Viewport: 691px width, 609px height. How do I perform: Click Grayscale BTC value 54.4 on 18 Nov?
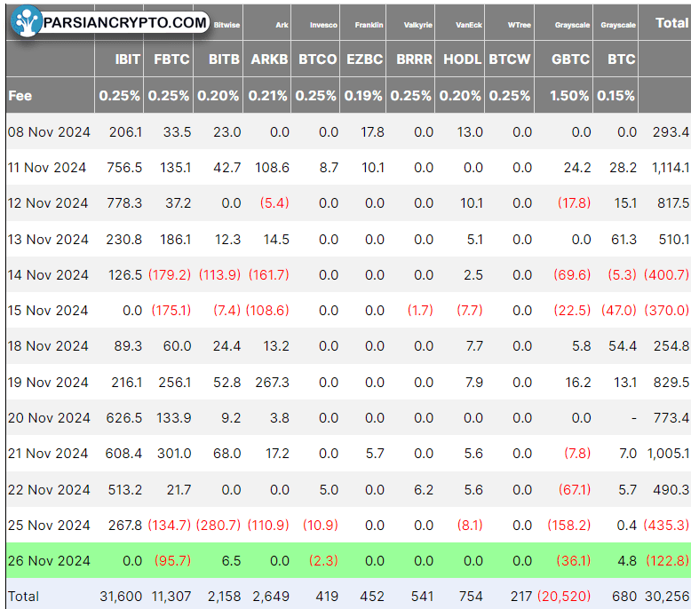coord(623,346)
